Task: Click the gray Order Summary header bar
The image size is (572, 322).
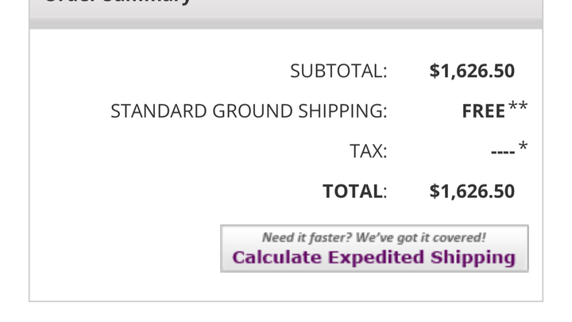Action: click(x=286, y=14)
